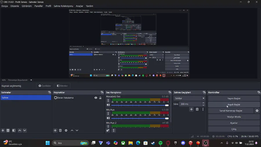Open Soldur transition dropdown
The width and height of the screenshot is (261, 147).
189,98
